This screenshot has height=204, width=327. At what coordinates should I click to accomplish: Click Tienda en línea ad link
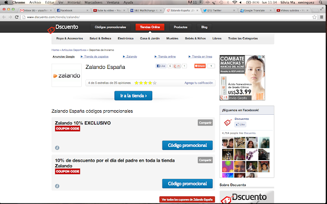(x=202, y=57)
